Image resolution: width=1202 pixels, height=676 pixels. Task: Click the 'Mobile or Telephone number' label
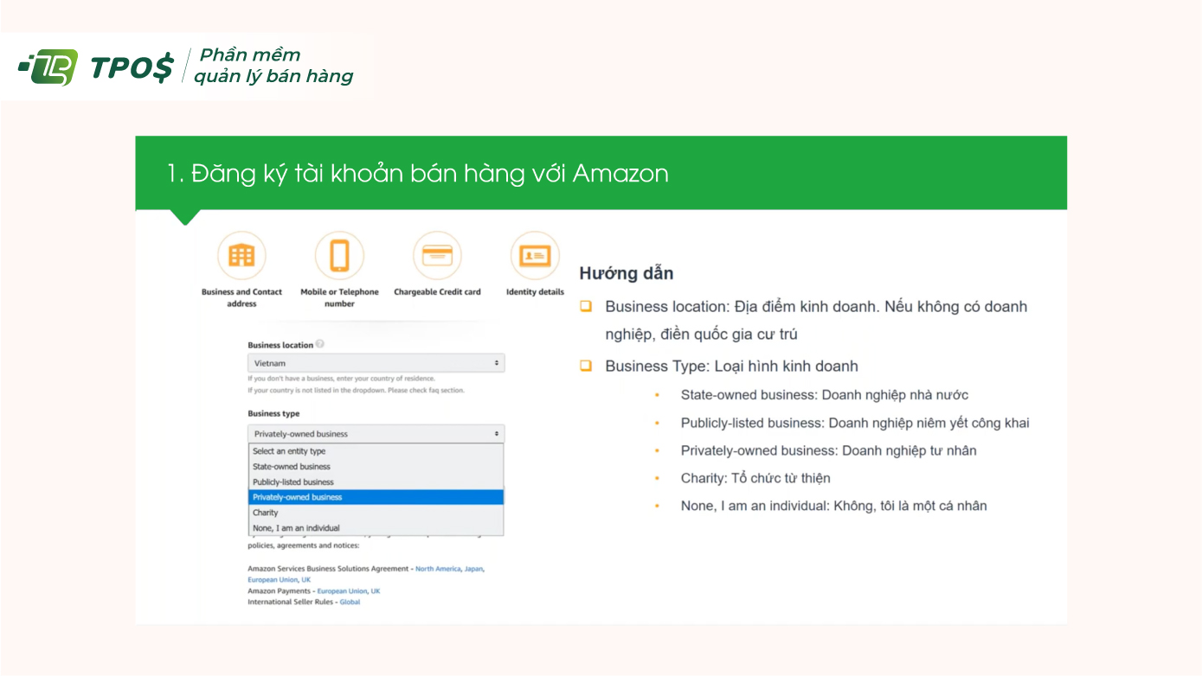(339, 297)
